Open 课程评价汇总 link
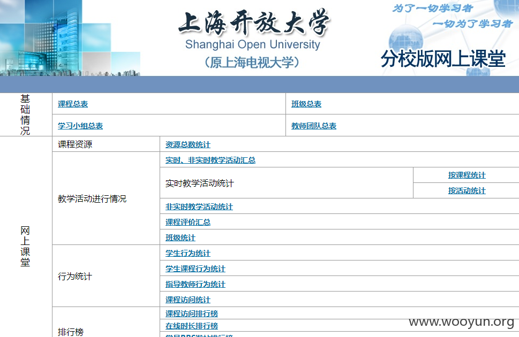 [x=188, y=222]
